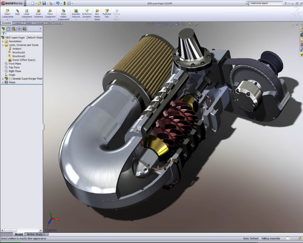Click the Pan view icon
The width and height of the screenshot is (303, 243).
point(166,24)
